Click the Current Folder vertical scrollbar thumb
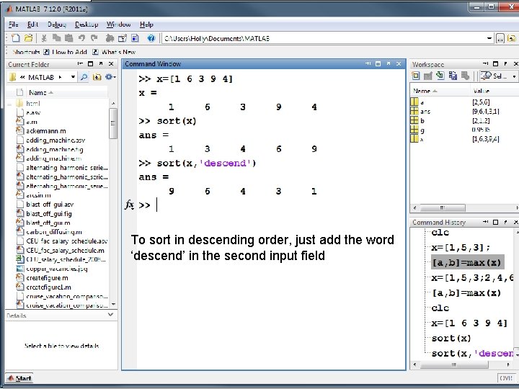 tap(113, 123)
